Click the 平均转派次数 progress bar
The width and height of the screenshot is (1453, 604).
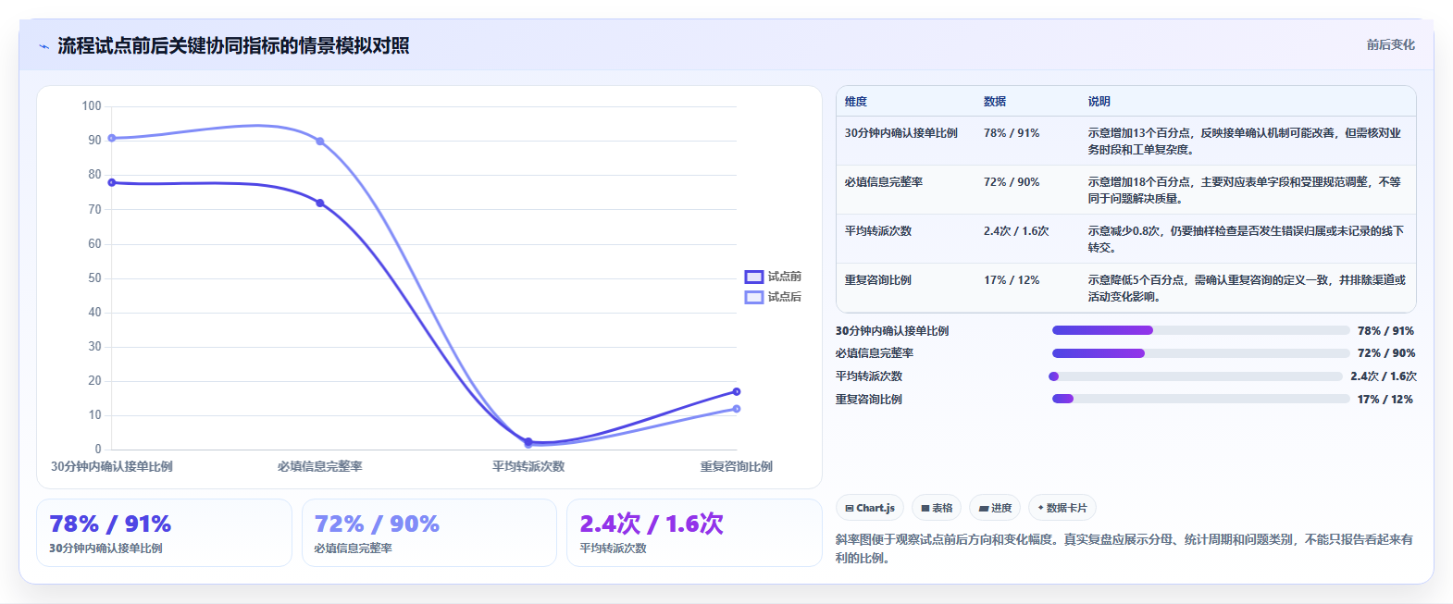pyautogui.click(x=1196, y=376)
